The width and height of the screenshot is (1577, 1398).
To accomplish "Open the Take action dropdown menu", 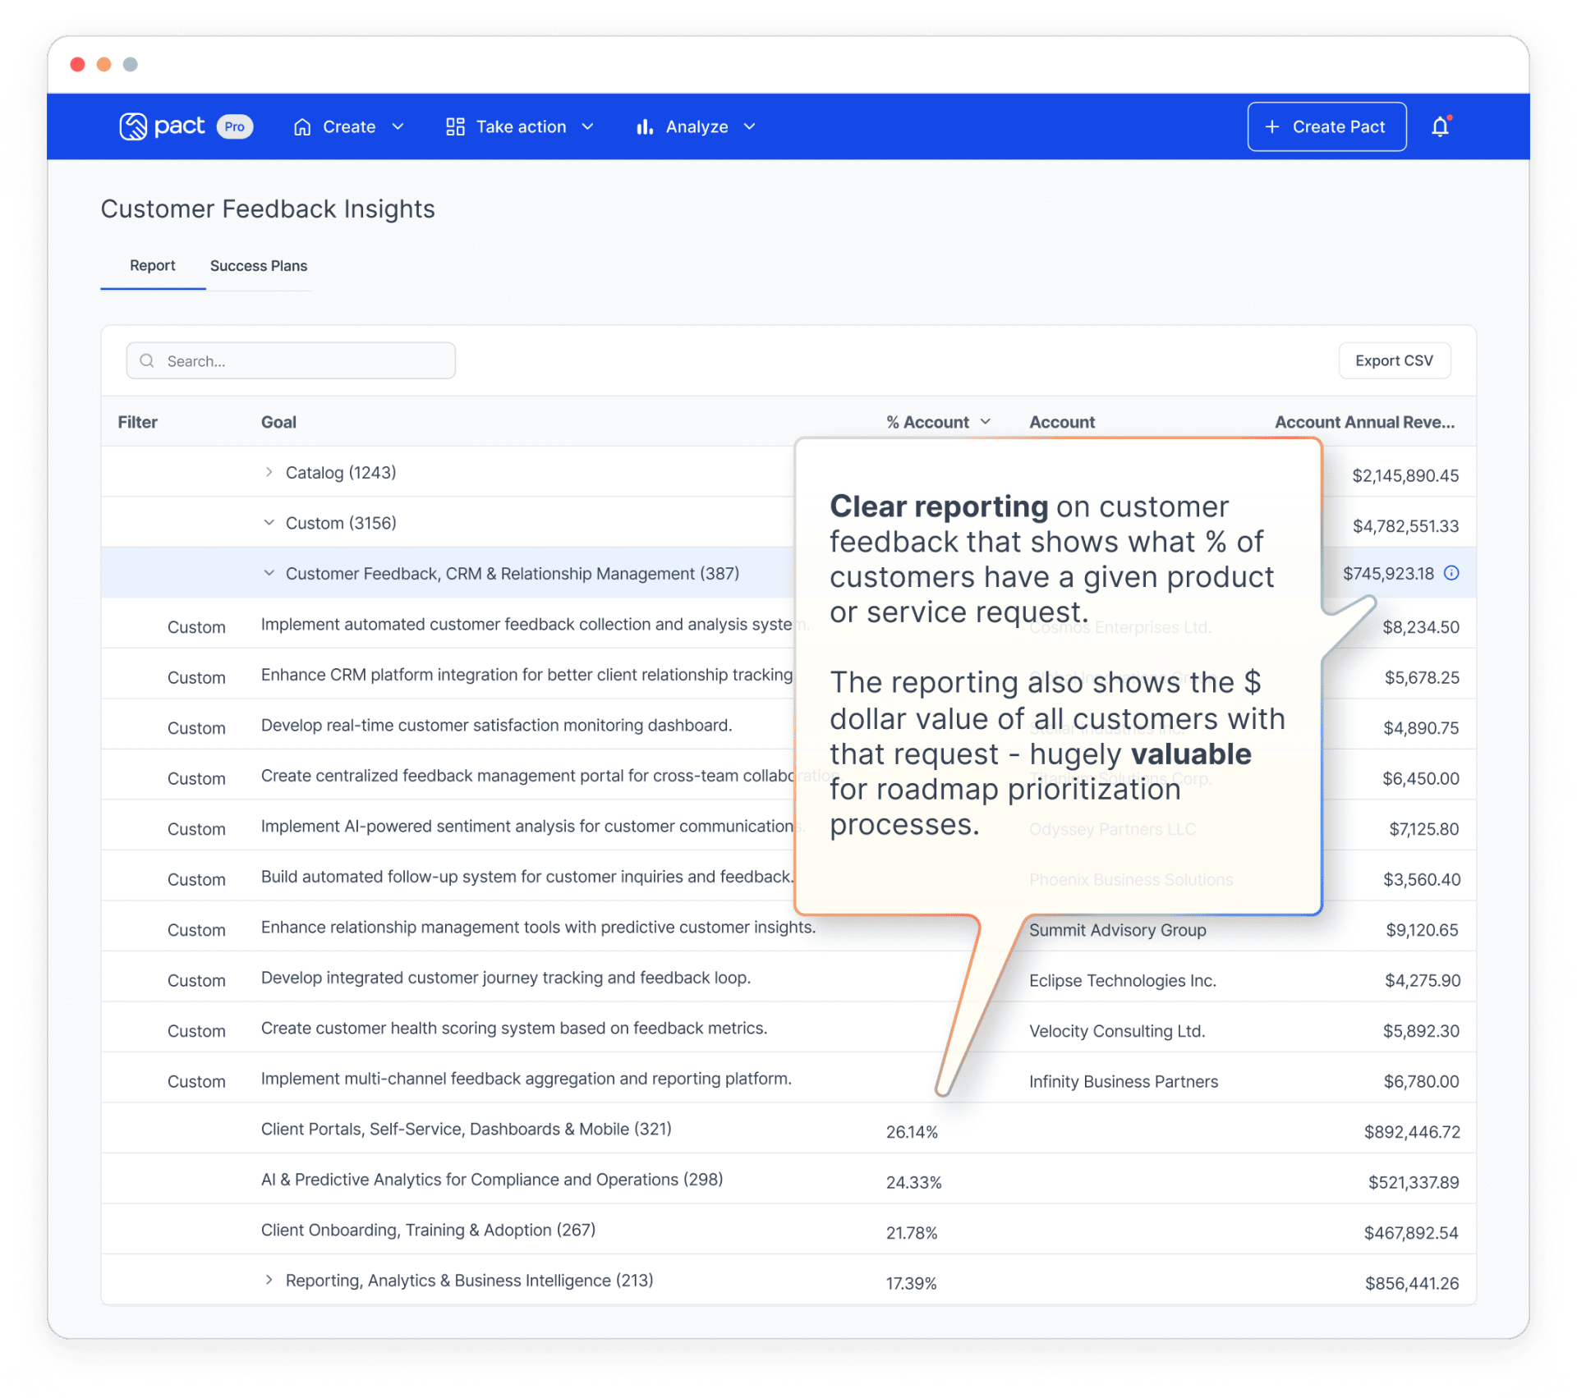I will 521,126.
